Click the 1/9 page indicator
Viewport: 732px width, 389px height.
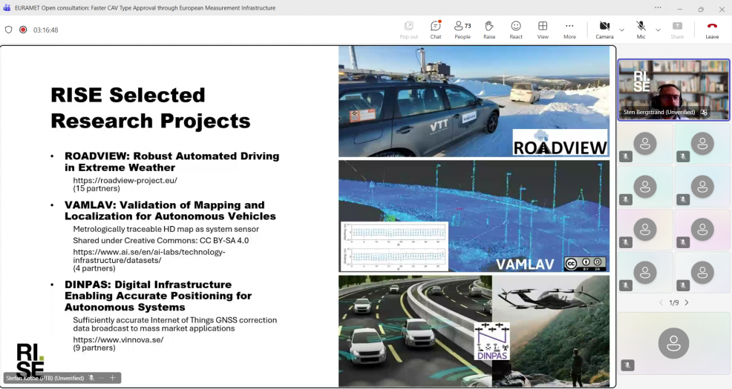tap(673, 303)
